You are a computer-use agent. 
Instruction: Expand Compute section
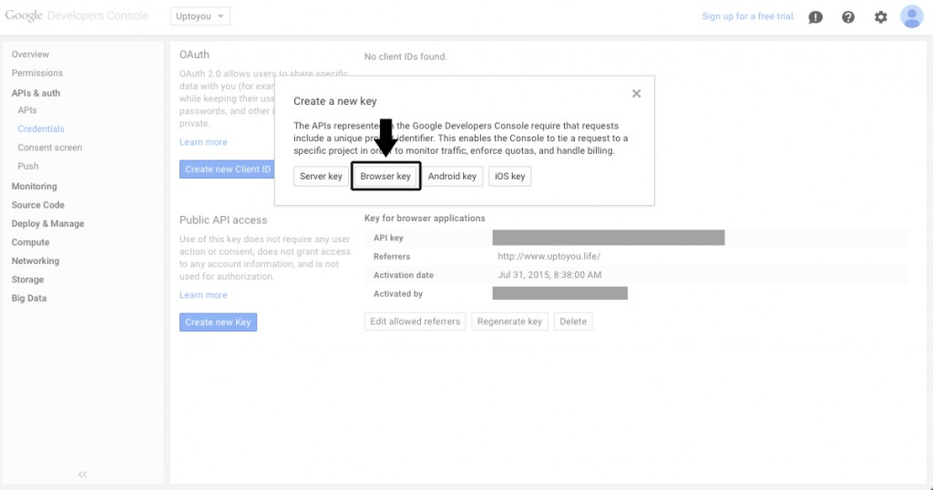tap(30, 242)
